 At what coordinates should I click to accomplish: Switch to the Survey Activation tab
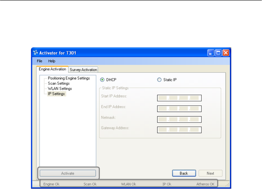coord(83,70)
